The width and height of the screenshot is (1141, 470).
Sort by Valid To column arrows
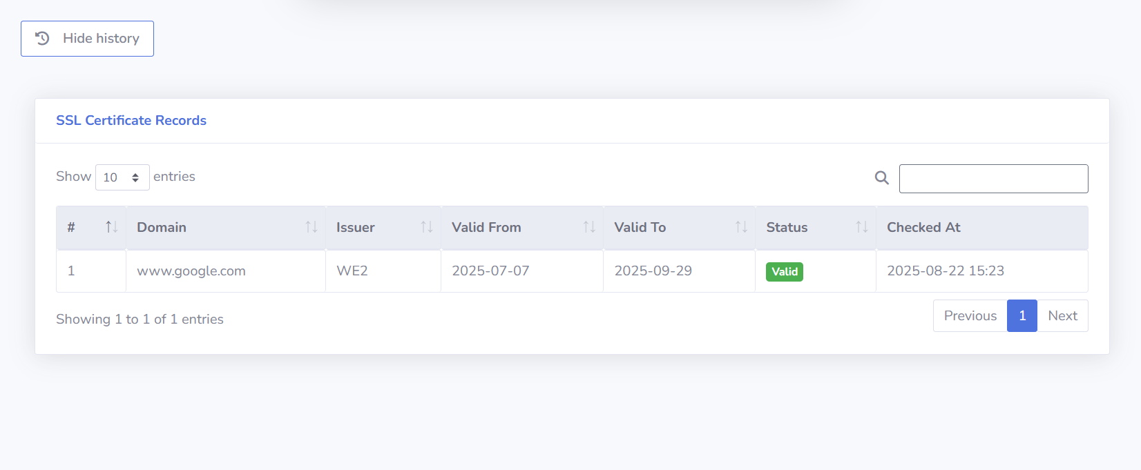click(x=741, y=227)
